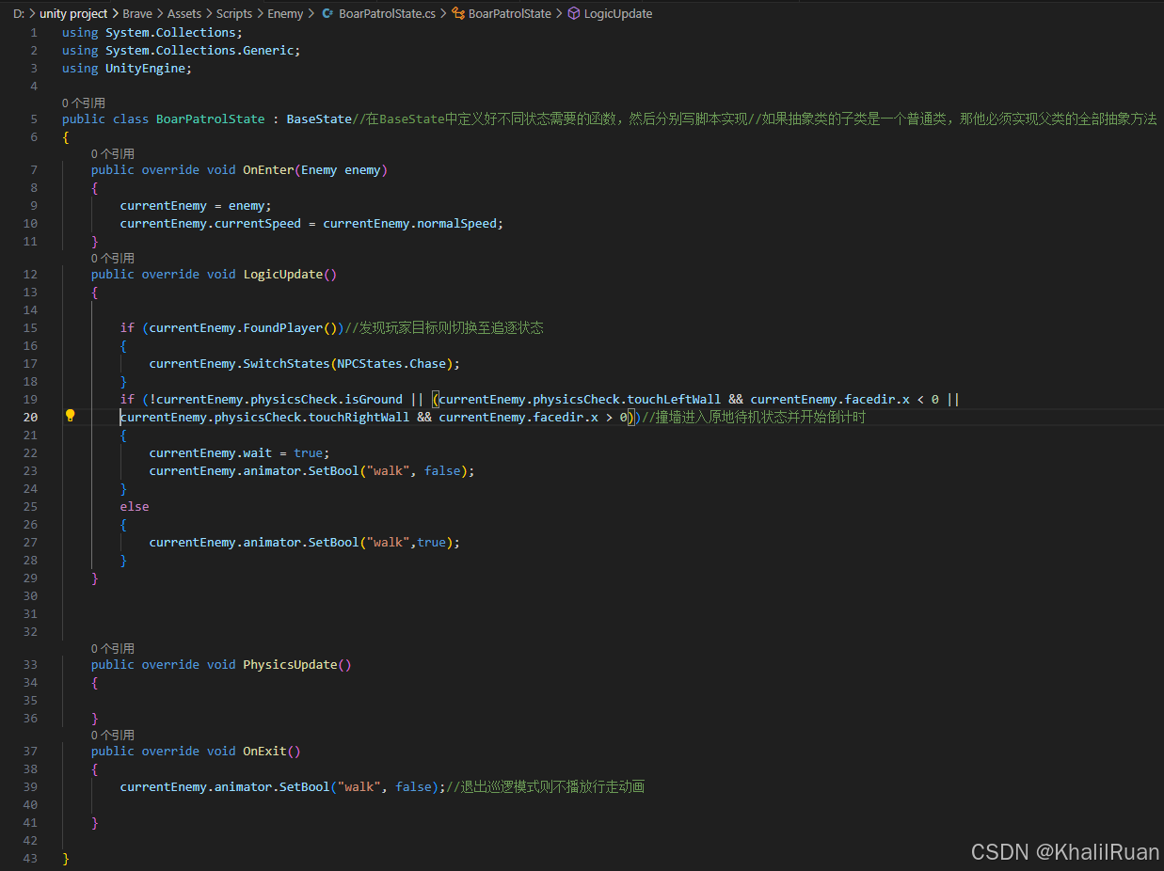Select the BoarPatrolState class breadcrumb

pos(510,13)
